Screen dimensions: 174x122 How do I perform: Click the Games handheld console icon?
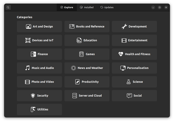[x=81, y=54]
